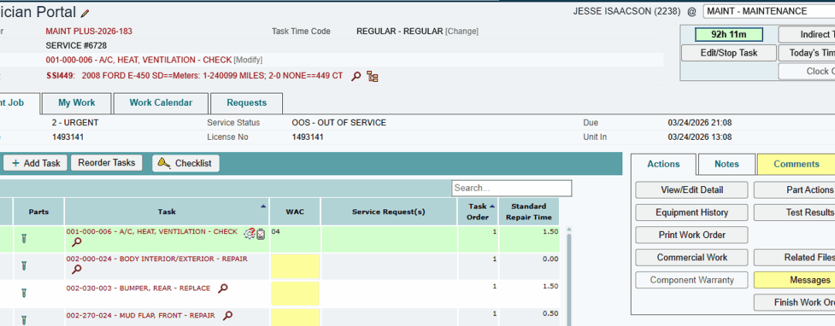Click the Related Files button
The width and height of the screenshot is (835, 326).
(795, 257)
